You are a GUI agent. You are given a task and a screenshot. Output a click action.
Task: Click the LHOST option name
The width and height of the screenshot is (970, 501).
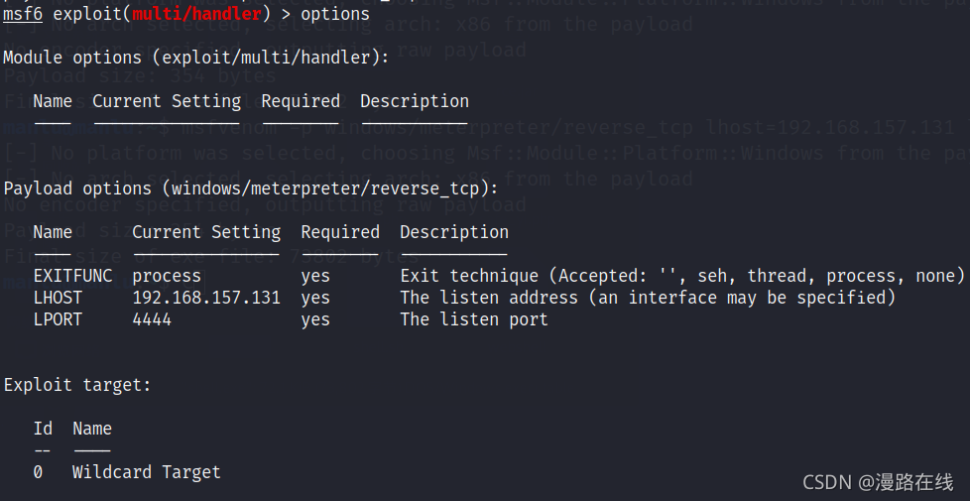[x=58, y=298]
